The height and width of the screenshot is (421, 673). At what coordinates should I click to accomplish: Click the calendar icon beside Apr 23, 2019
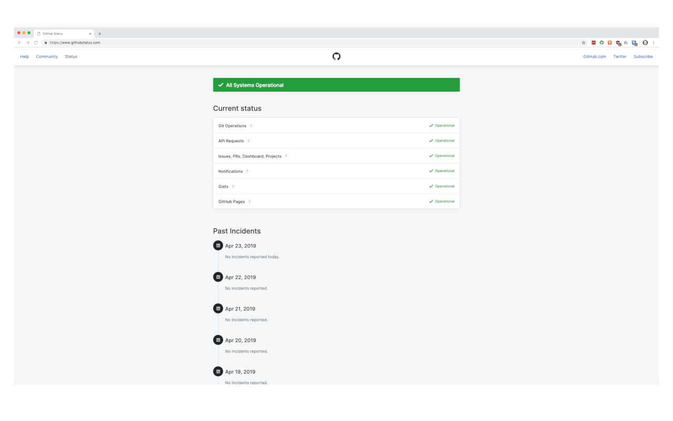click(218, 245)
